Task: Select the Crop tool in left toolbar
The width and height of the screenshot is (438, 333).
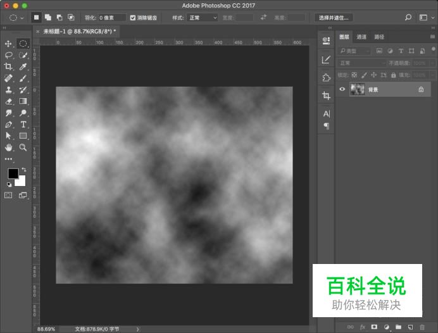Action: coord(8,66)
